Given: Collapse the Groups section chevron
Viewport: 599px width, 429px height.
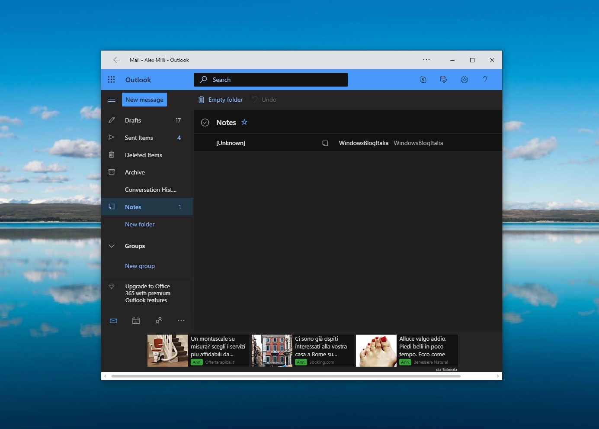Looking at the screenshot, I should (x=111, y=246).
